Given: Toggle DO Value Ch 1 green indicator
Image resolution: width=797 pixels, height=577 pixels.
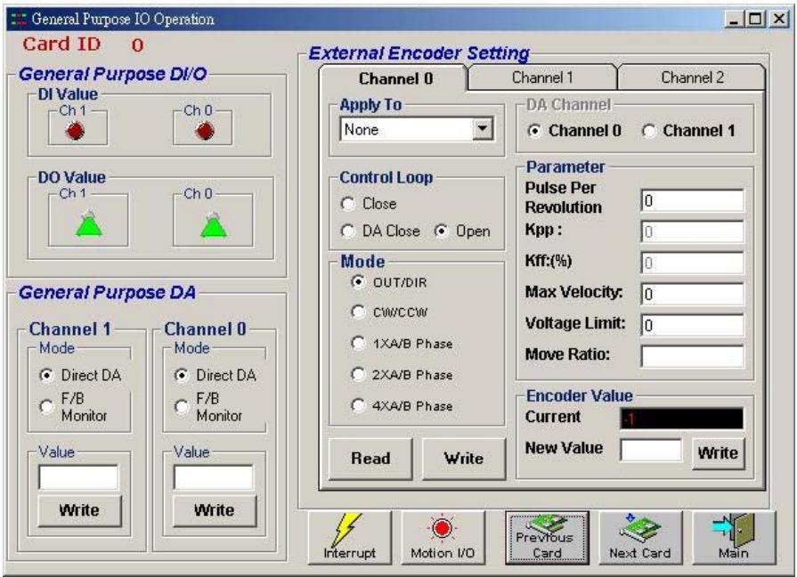Looking at the screenshot, I should click(89, 224).
